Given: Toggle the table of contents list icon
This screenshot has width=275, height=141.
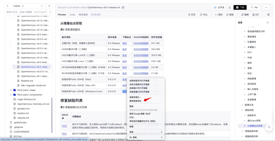Looking at the screenshot, I should tap(268, 15).
